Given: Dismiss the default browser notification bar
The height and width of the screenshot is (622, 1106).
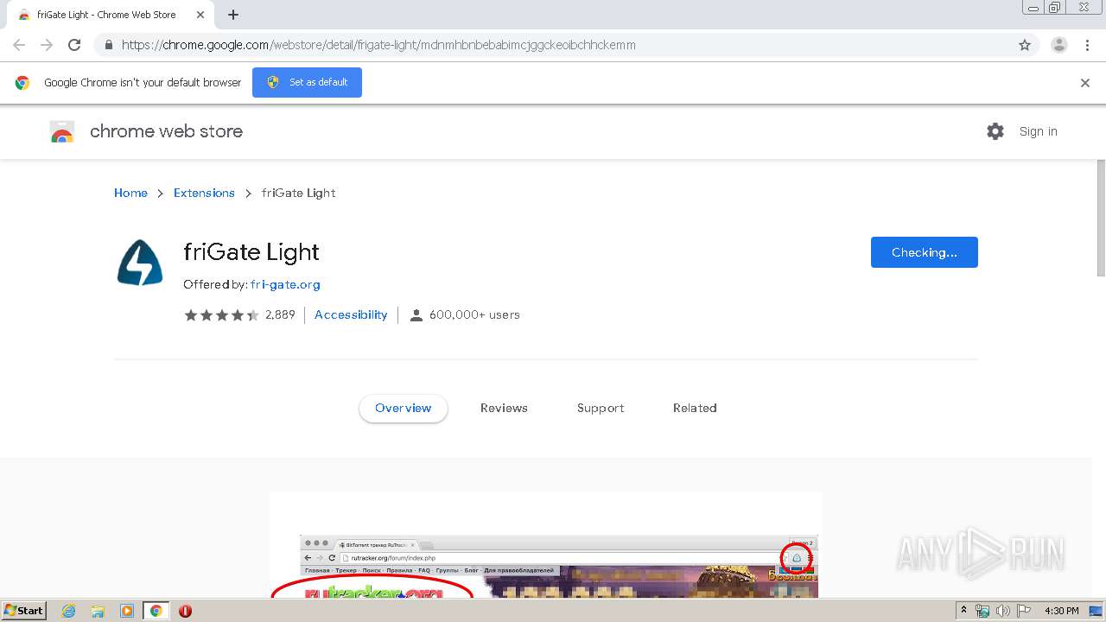Looking at the screenshot, I should 1085,83.
